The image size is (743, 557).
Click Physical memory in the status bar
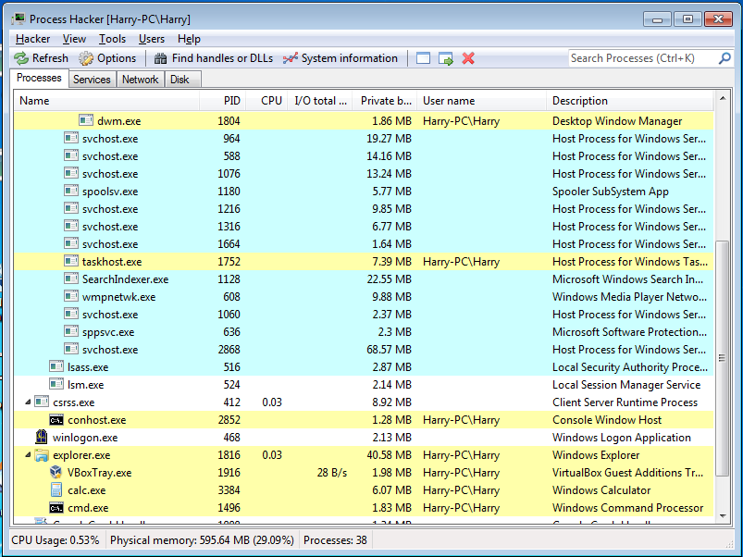[202, 540]
